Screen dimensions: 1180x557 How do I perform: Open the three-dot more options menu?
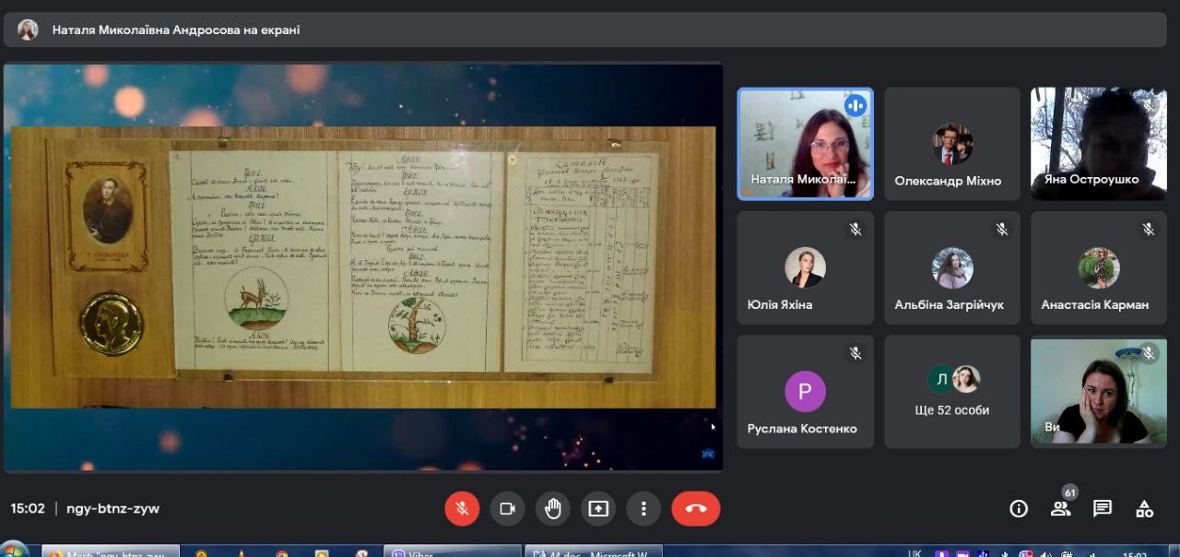point(643,508)
